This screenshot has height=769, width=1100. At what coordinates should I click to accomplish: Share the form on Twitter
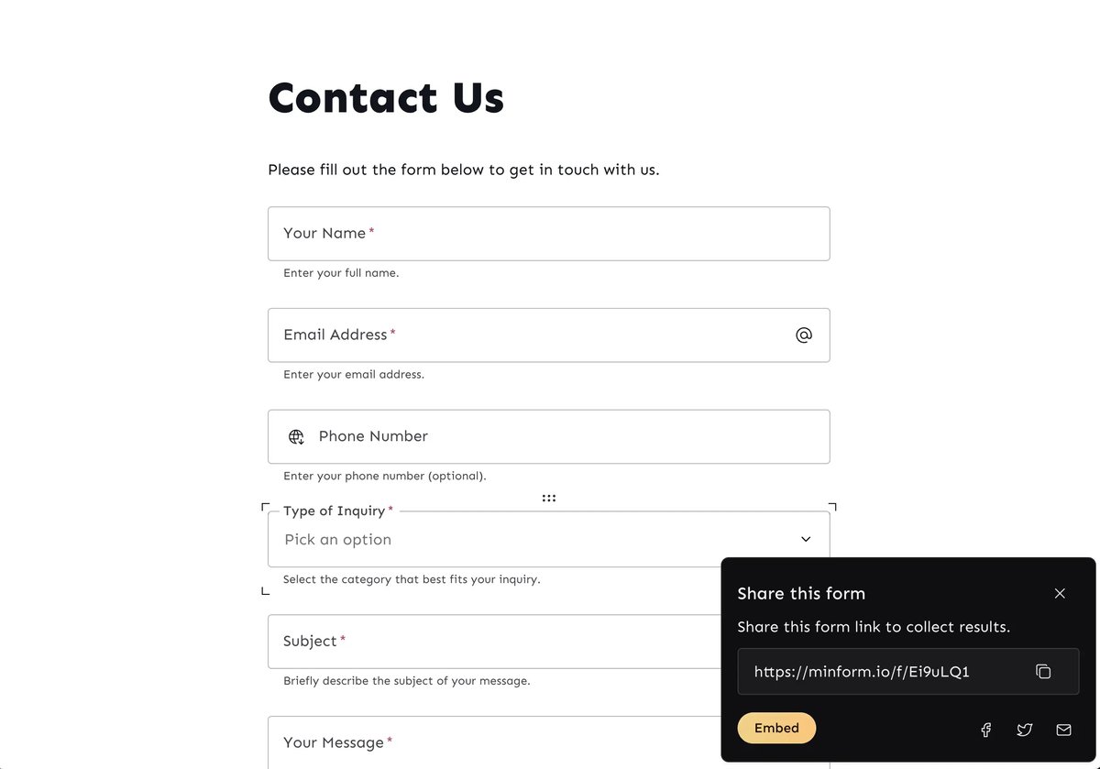(x=1025, y=730)
